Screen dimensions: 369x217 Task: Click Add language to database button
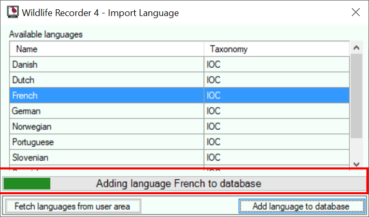point(302,206)
